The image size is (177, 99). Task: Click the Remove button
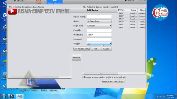click(76, 57)
